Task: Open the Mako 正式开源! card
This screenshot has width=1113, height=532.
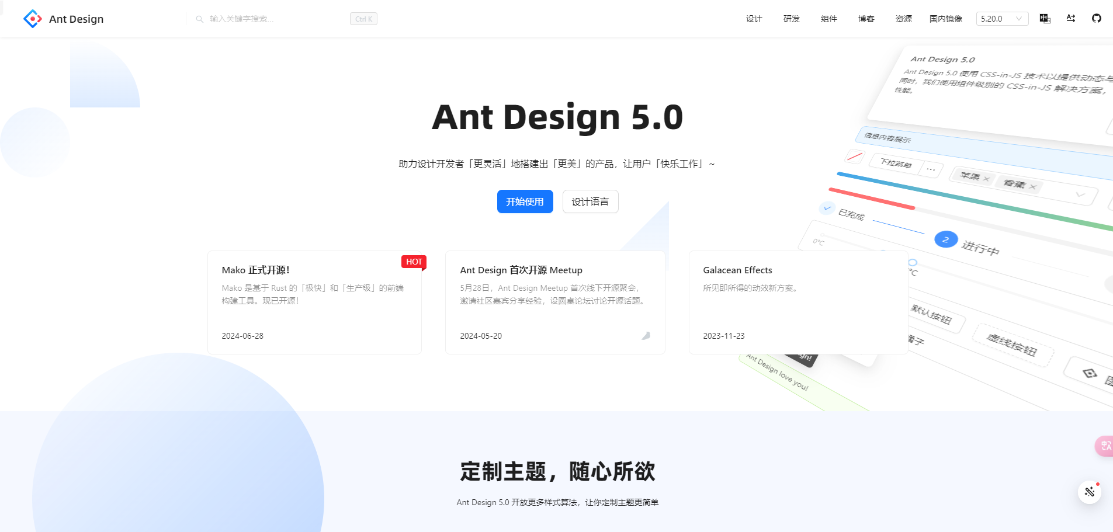Action: 314,302
